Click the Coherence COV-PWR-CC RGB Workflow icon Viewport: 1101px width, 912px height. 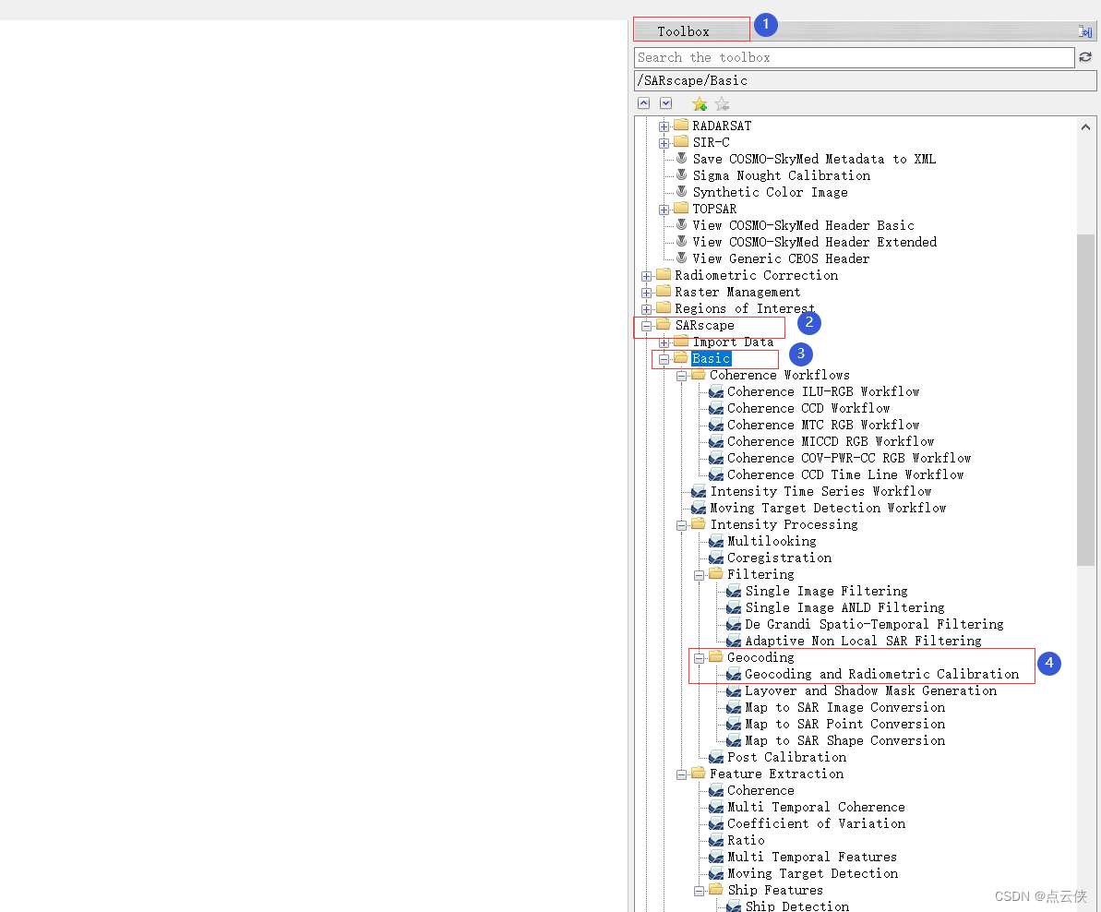(716, 459)
